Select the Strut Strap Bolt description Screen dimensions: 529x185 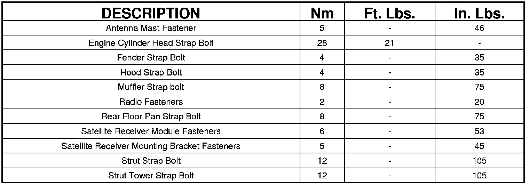coord(151,161)
